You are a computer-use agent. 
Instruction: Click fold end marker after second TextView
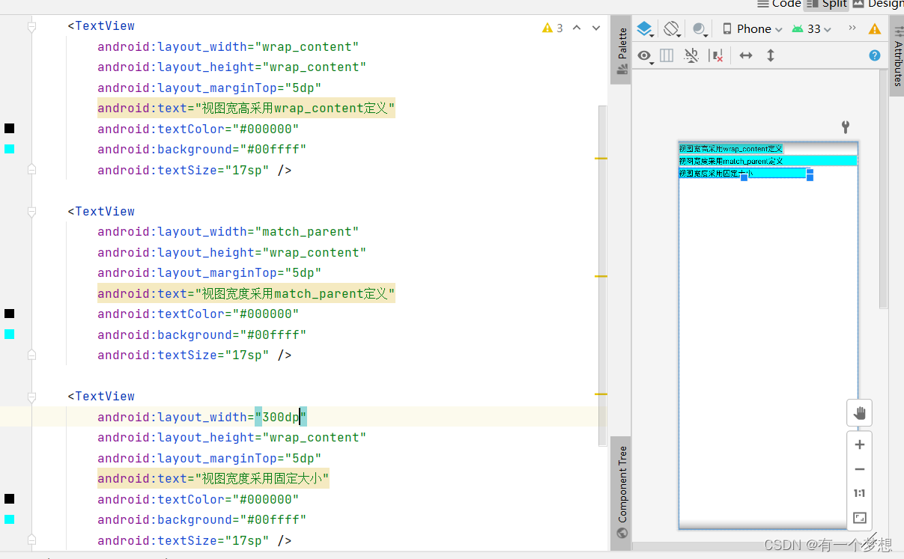pos(31,355)
